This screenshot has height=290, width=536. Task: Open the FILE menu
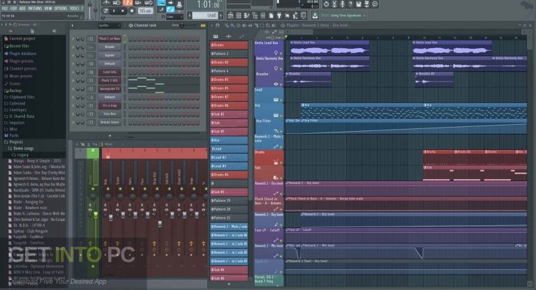tap(5, 8)
